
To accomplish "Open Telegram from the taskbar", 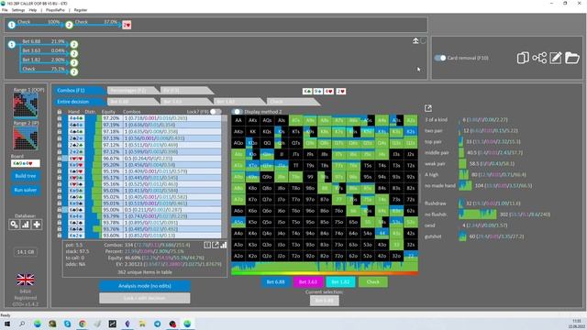I will (157, 324).
